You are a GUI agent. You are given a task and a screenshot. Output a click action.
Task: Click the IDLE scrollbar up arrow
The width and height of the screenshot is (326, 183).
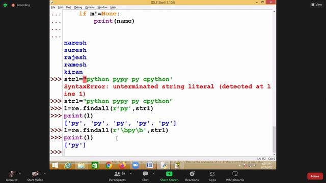pos(274,12)
